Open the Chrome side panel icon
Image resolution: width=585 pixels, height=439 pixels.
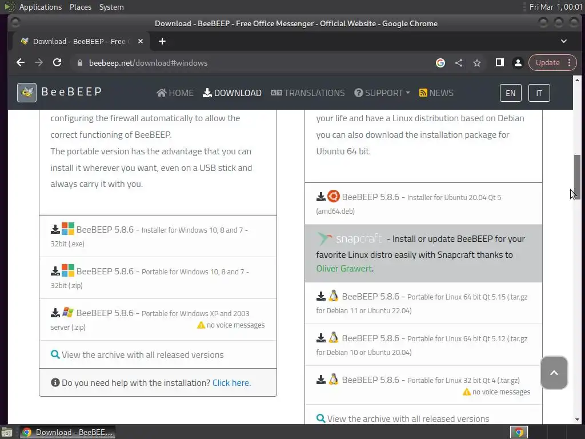pyautogui.click(x=499, y=63)
